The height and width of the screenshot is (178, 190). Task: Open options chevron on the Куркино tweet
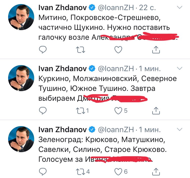(x=179, y=68)
